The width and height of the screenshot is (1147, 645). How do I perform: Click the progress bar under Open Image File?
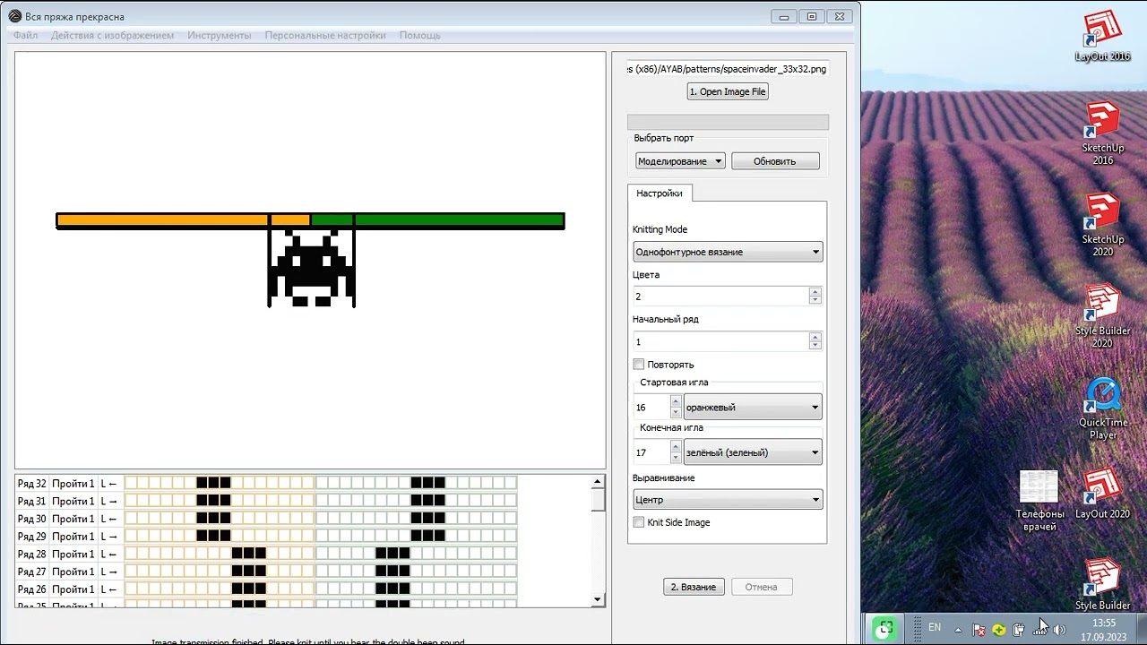728,122
